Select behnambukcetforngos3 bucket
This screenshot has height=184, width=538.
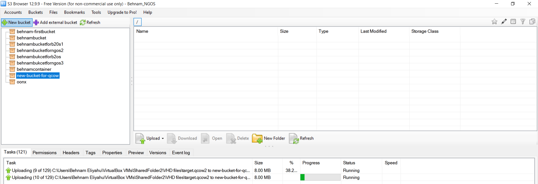tap(40, 63)
